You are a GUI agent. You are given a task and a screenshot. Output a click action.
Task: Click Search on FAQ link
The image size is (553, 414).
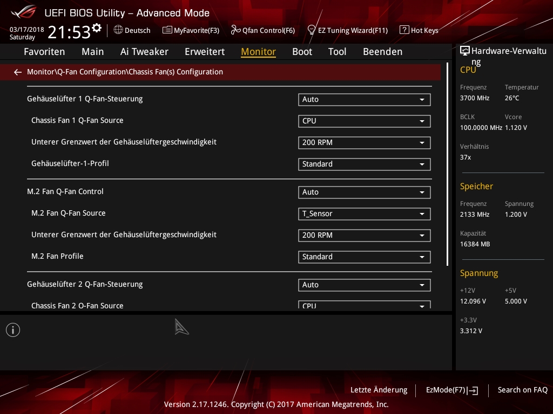click(522, 390)
